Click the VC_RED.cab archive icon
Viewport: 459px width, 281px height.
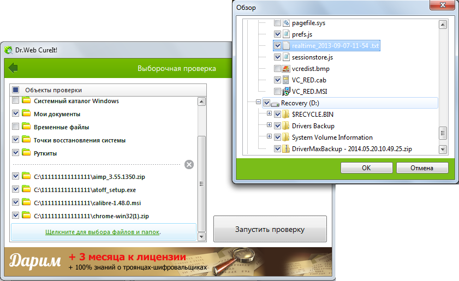[x=286, y=80]
